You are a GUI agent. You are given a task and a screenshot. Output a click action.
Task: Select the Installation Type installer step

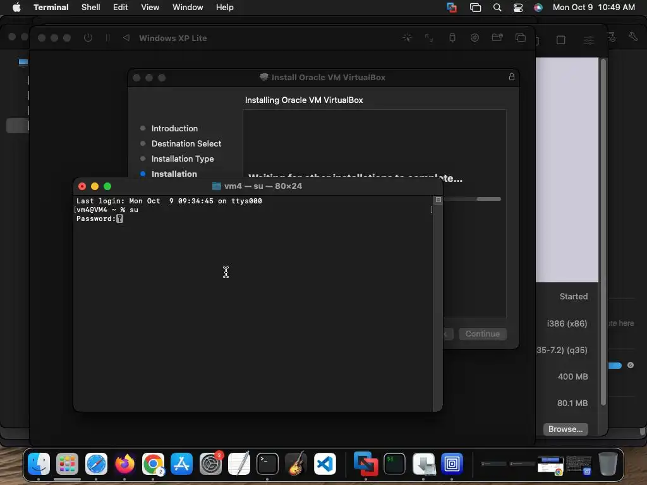click(183, 159)
